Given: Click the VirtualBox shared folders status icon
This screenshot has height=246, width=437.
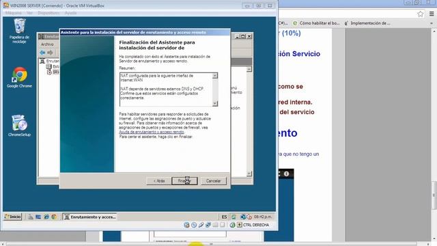Looking at the screenshot, I should tap(215, 225).
